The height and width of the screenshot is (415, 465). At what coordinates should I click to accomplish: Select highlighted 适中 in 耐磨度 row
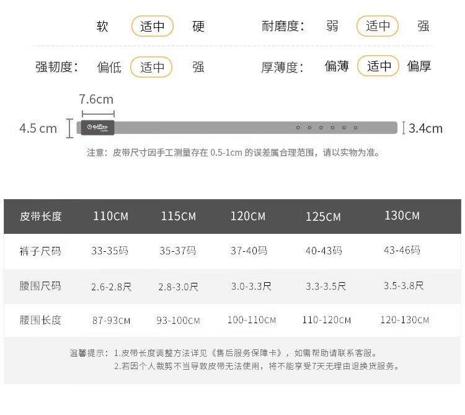(x=377, y=26)
